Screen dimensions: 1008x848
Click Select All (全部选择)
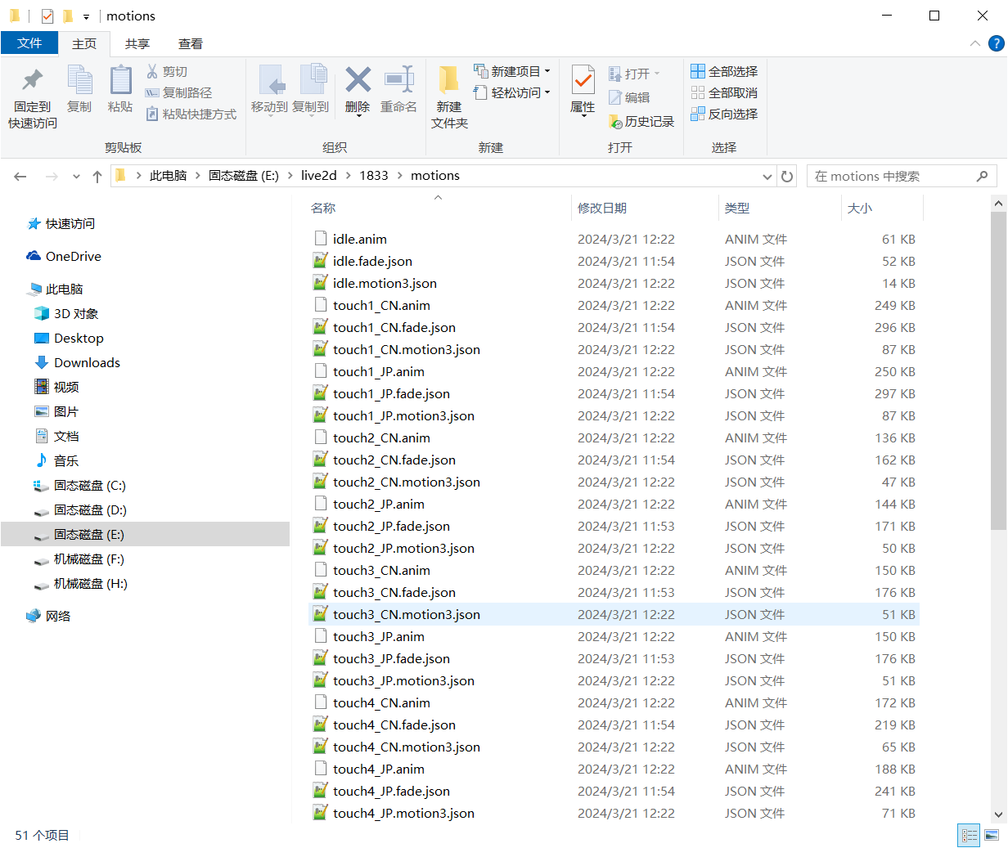pos(724,72)
